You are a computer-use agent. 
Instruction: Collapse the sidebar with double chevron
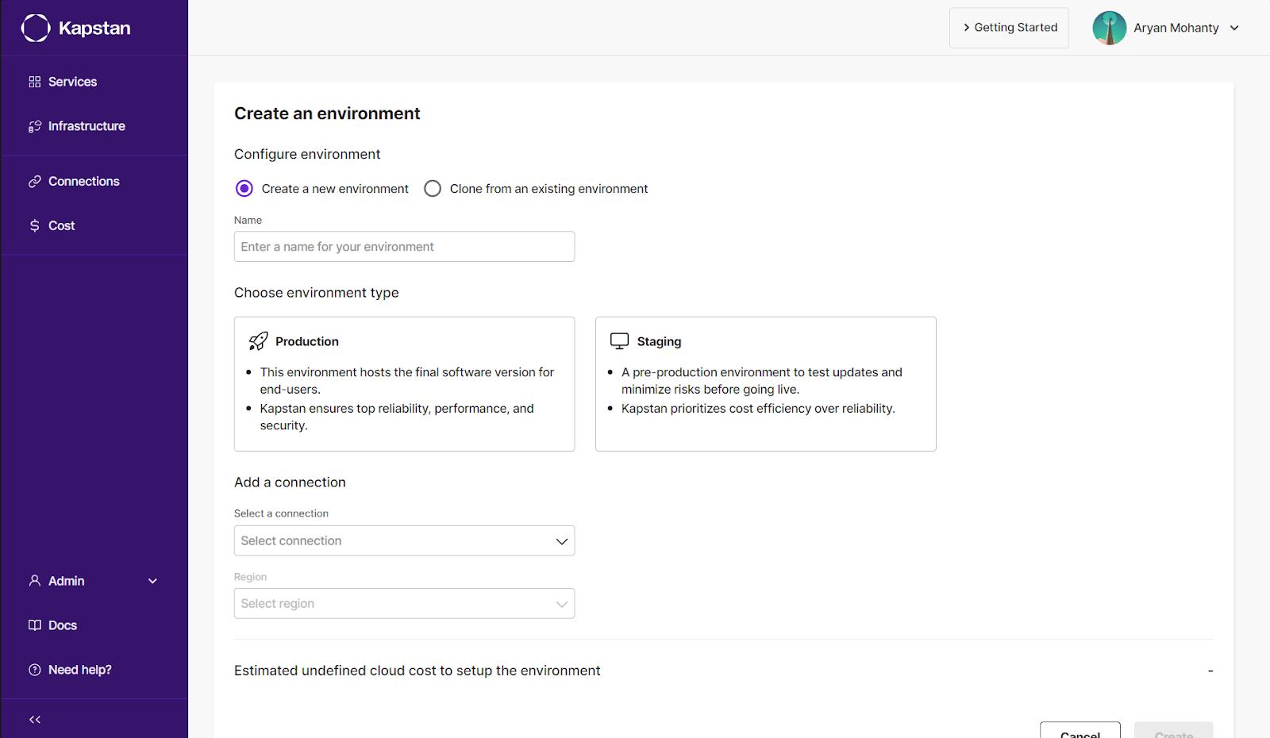point(35,720)
